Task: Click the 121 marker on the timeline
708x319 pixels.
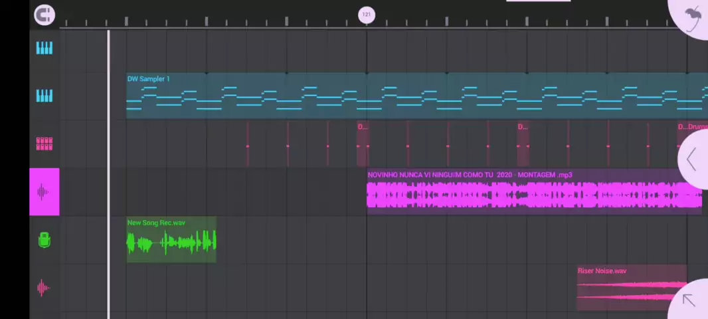Action: pyautogui.click(x=366, y=15)
